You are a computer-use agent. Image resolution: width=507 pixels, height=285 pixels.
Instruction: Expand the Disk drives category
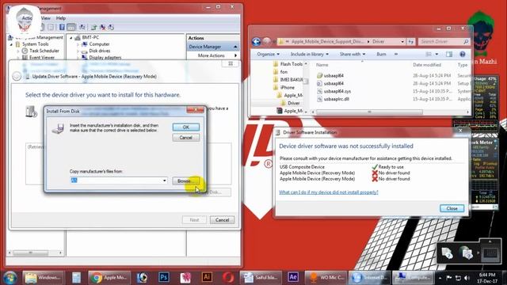click(x=78, y=51)
